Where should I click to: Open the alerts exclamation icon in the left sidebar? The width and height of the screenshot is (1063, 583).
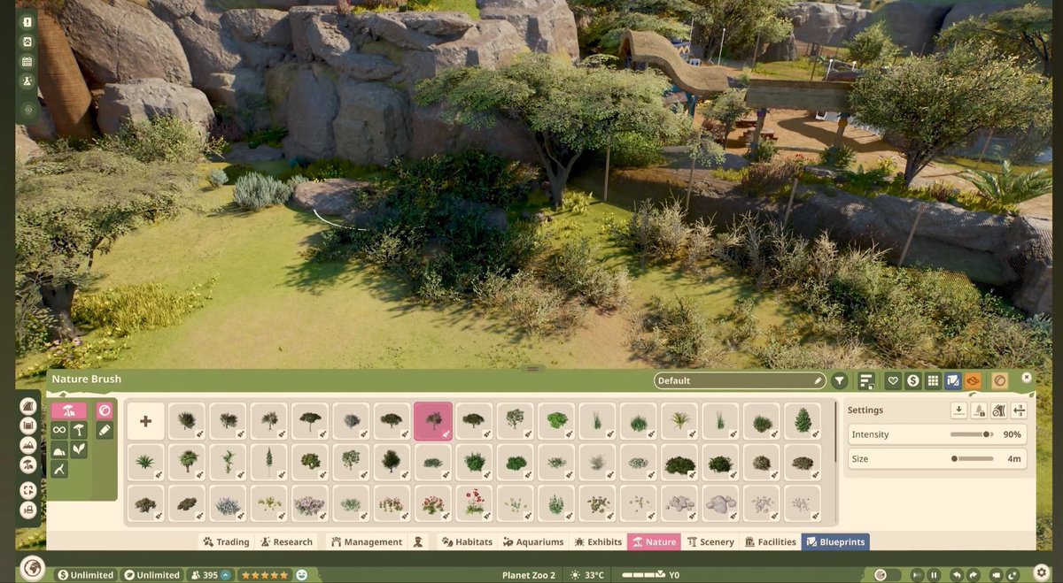pos(27,21)
